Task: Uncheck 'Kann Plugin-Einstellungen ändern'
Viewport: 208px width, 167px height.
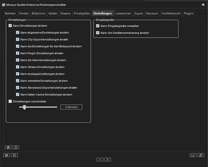Action: coord(18,53)
